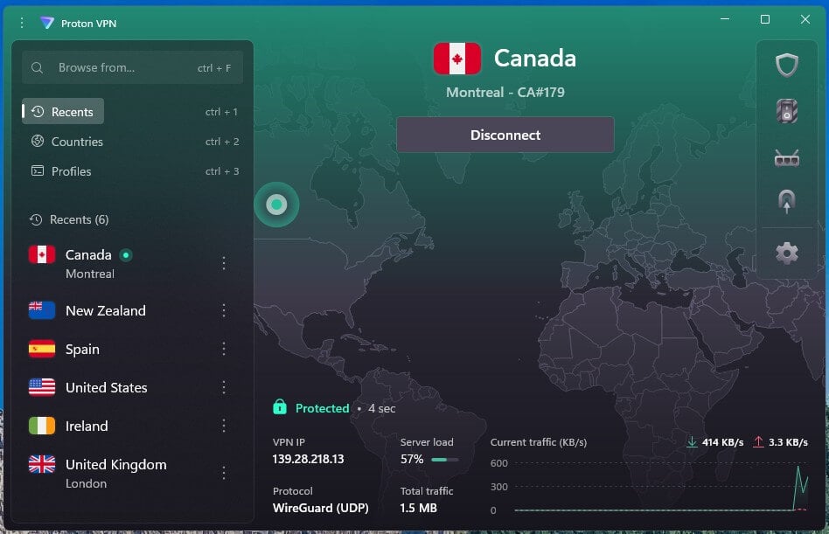The height and width of the screenshot is (534, 829).
Task: Open options menu for Ireland
Action: [224, 426]
